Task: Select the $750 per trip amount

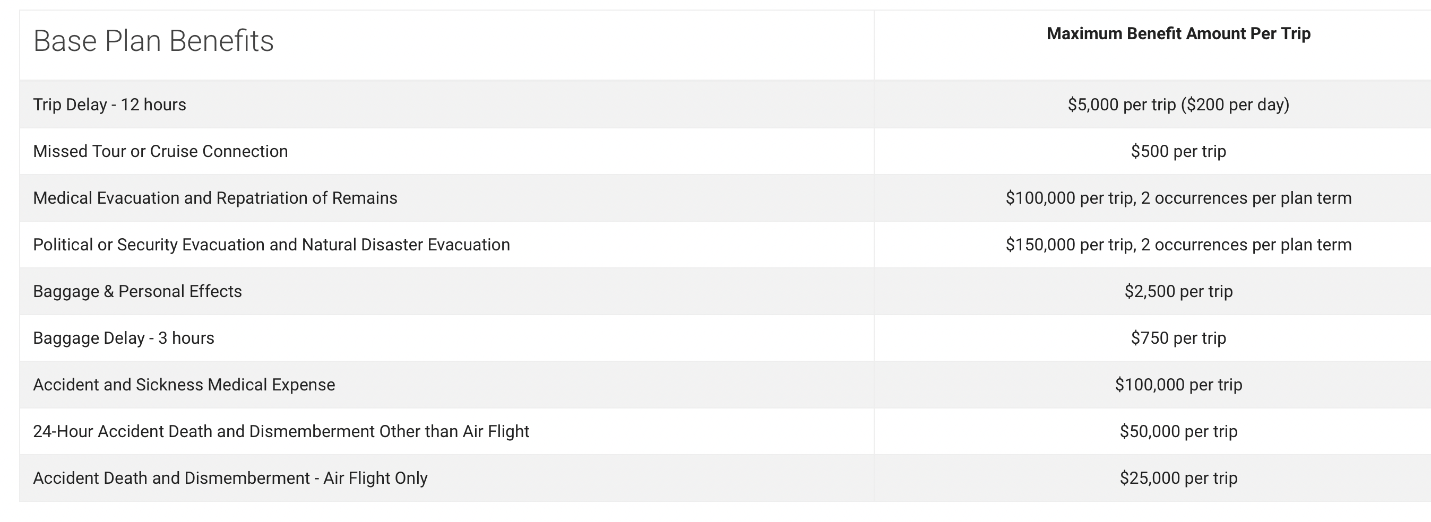Action: coord(1178,338)
